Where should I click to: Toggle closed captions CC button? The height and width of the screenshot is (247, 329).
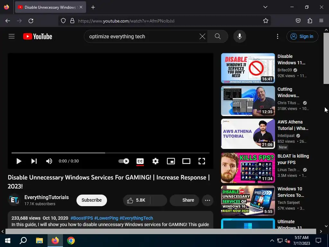140,161
